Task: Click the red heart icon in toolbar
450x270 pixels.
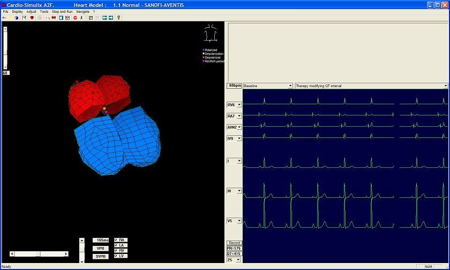Action: [x=32, y=18]
